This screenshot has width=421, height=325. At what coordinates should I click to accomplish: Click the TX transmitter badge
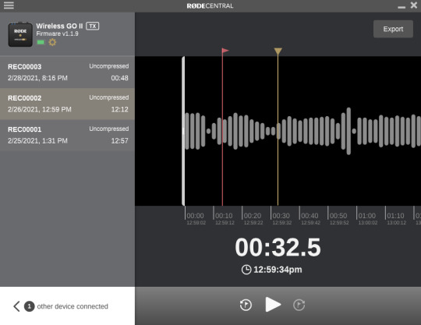tap(92, 26)
